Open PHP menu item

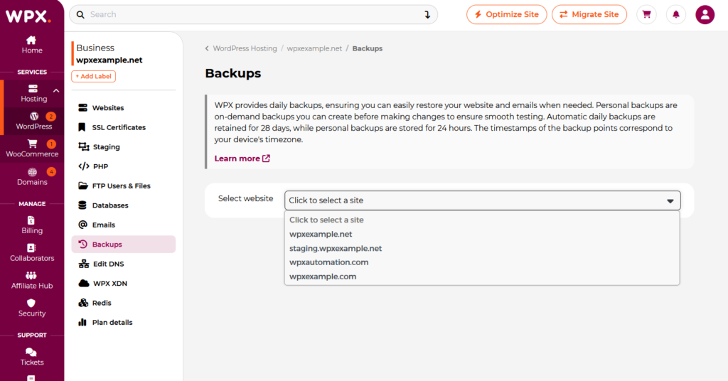[124, 166]
